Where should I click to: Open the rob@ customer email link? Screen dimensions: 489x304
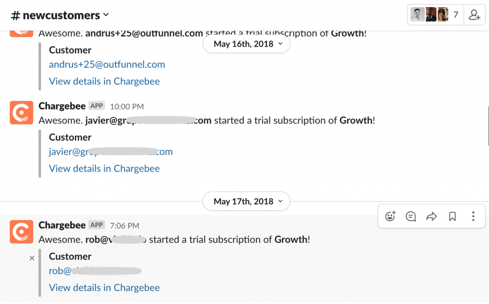95,271
